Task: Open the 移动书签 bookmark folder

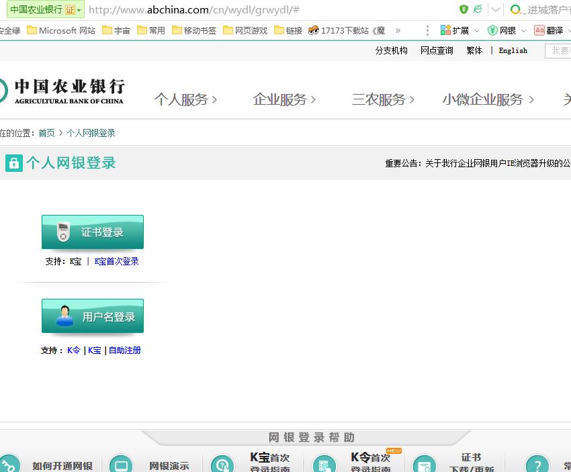Action: [x=194, y=30]
